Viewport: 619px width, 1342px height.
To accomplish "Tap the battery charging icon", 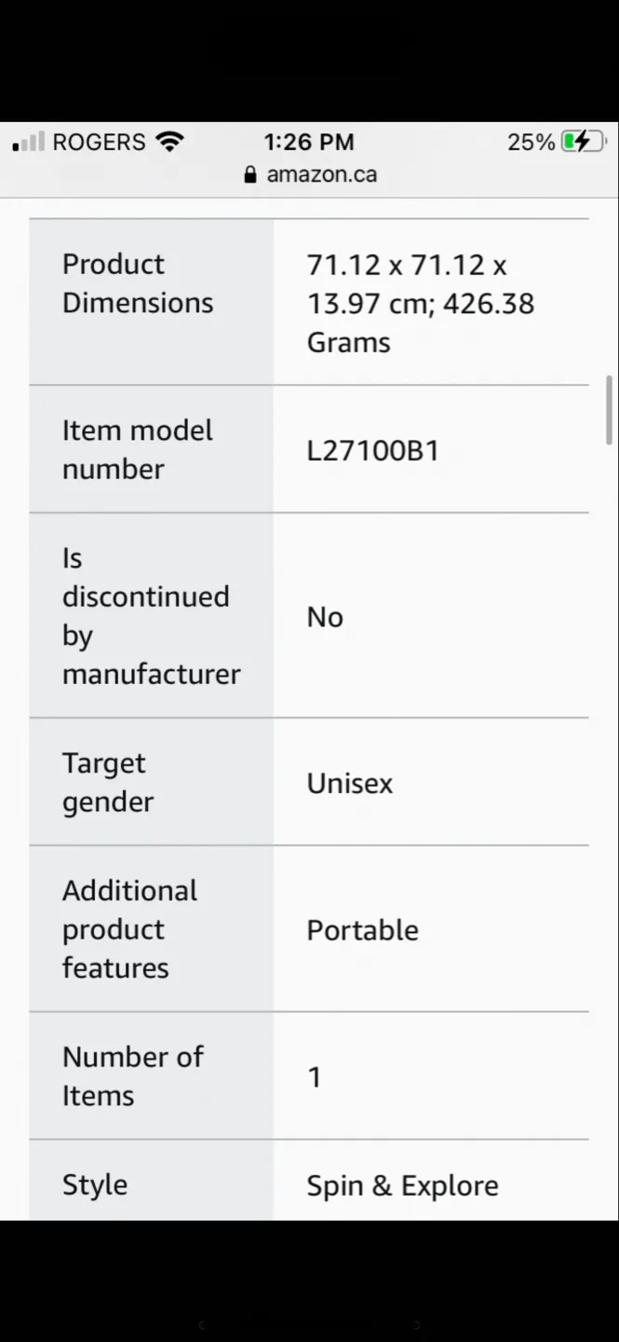I will click(583, 142).
